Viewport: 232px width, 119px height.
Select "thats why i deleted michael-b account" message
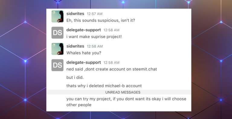point(104,86)
